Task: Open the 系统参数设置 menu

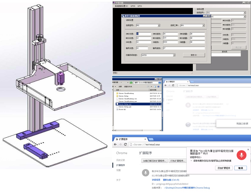Action: (121, 6)
